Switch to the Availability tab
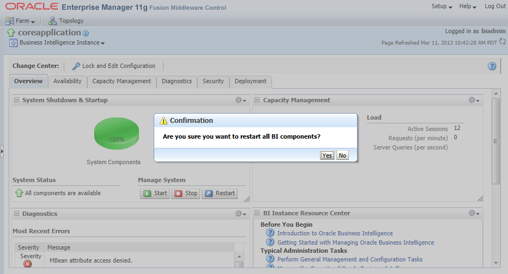 (x=68, y=81)
